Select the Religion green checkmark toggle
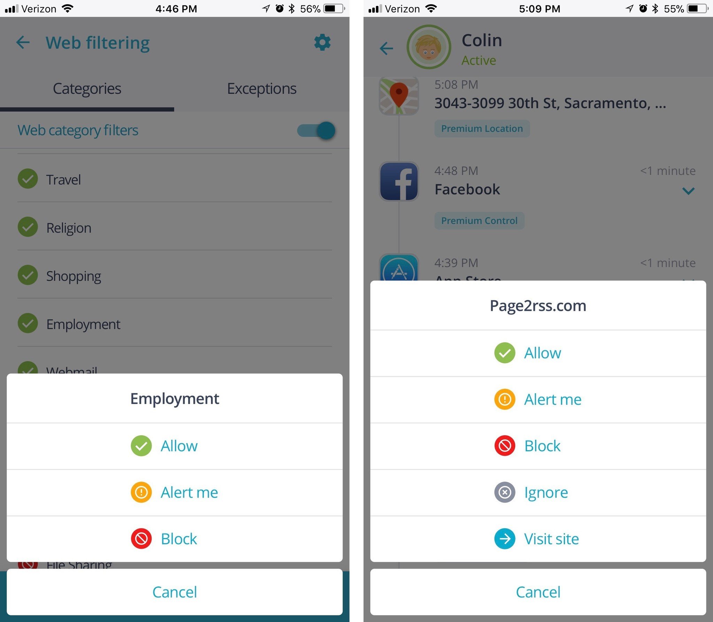The height and width of the screenshot is (622, 713). [29, 228]
